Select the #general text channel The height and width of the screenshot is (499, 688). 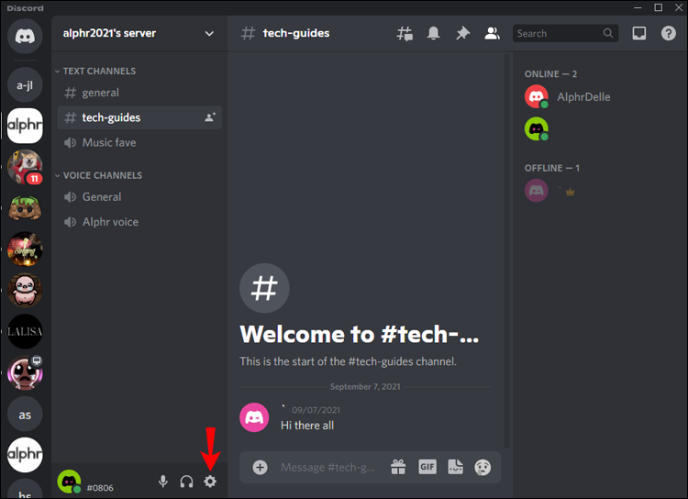tap(139, 93)
